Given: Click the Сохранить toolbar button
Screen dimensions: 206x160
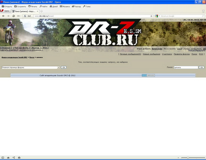Looking at the screenshot, I should (x=20, y=6).
